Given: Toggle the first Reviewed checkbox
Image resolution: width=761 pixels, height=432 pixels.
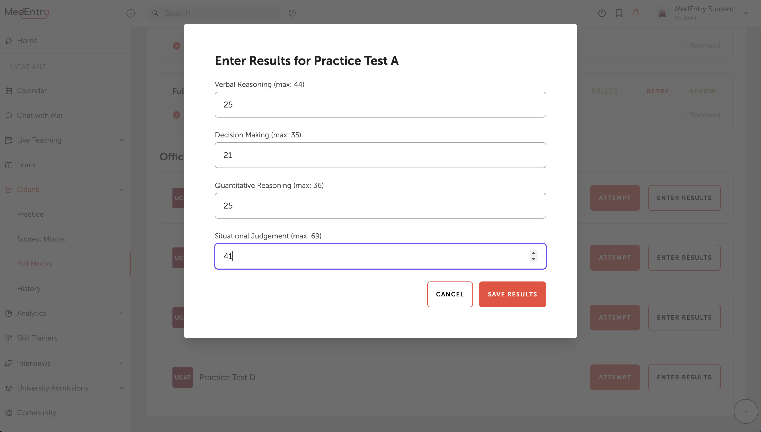Looking at the screenshot, I should pos(680,46).
